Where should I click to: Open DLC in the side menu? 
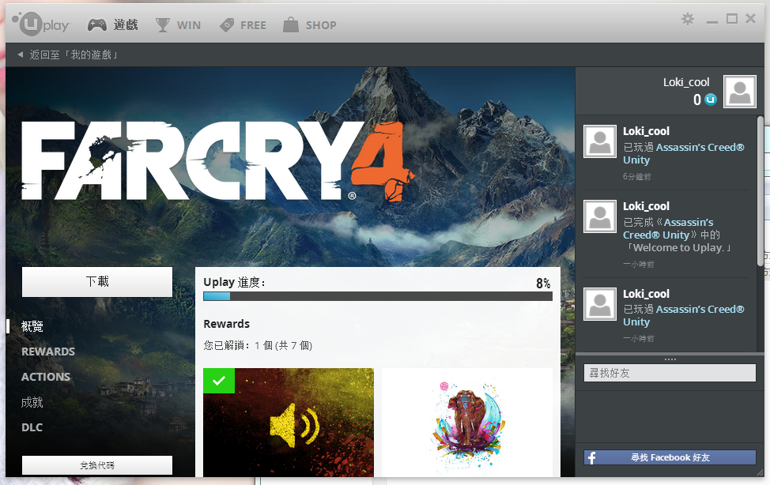point(32,427)
